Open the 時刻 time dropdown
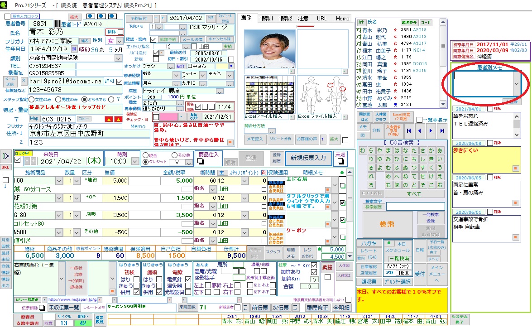Screen dimensions: 532x328 (x=134, y=161)
